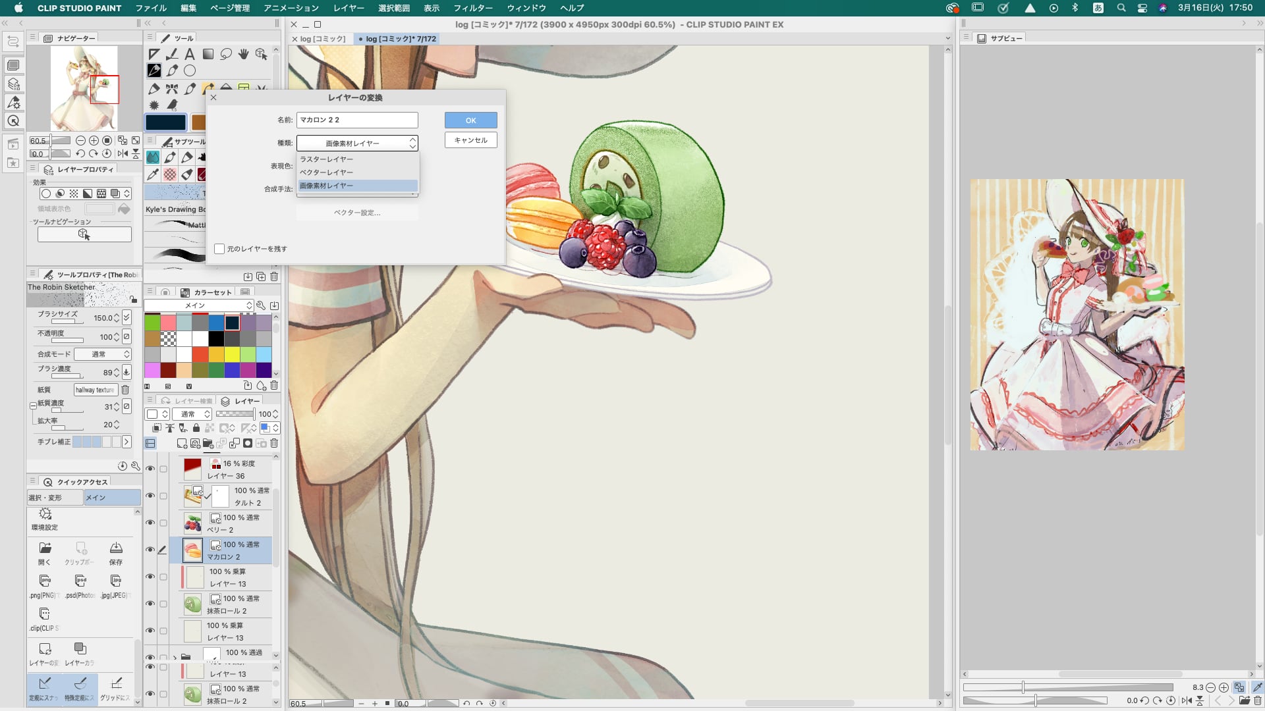Image resolution: width=1265 pixels, height=711 pixels.
Task: Hide the タルト 2 layer eye icon
Action: coord(150,496)
